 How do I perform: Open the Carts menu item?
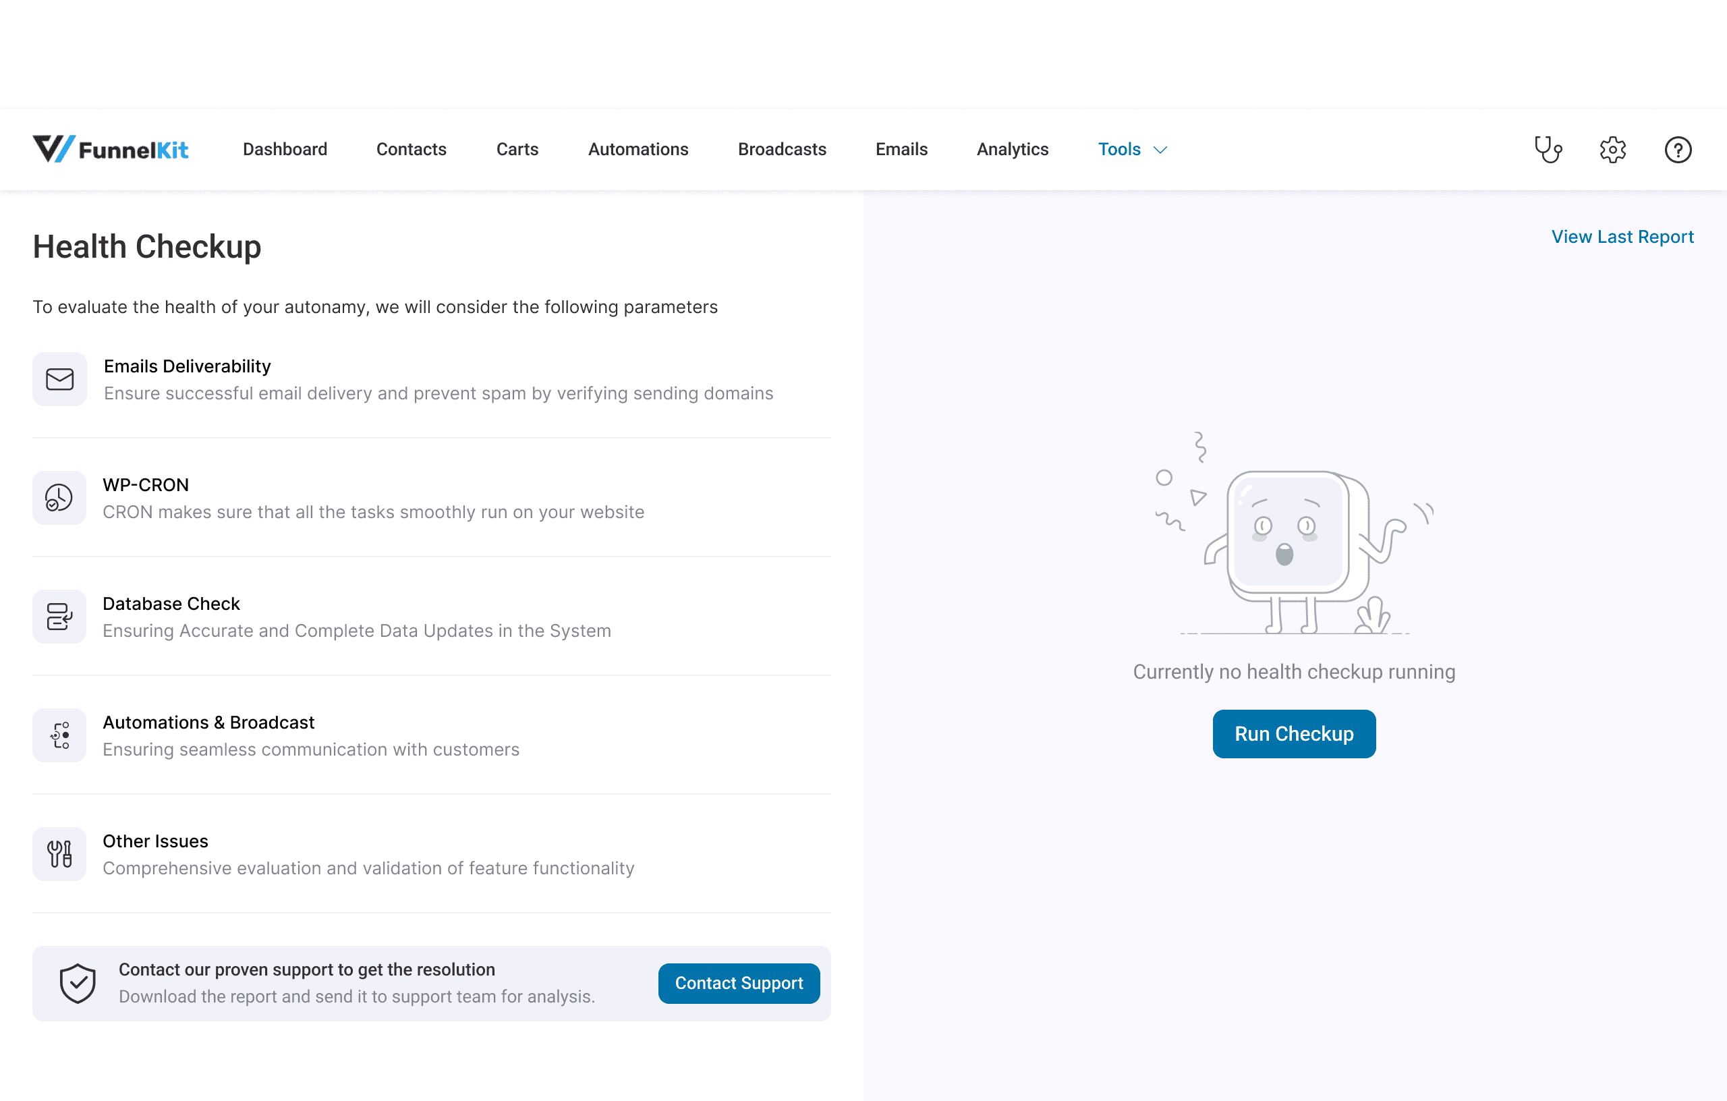click(x=517, y=149)
